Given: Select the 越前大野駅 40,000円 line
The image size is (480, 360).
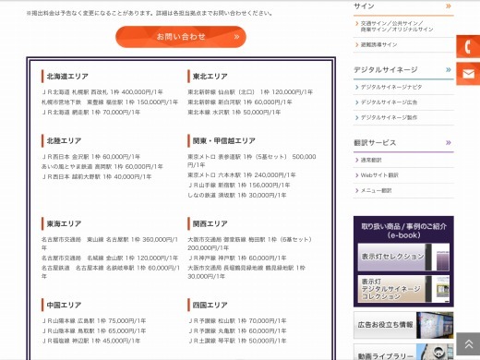Looking at the screenshot, I should pos(97,177).
